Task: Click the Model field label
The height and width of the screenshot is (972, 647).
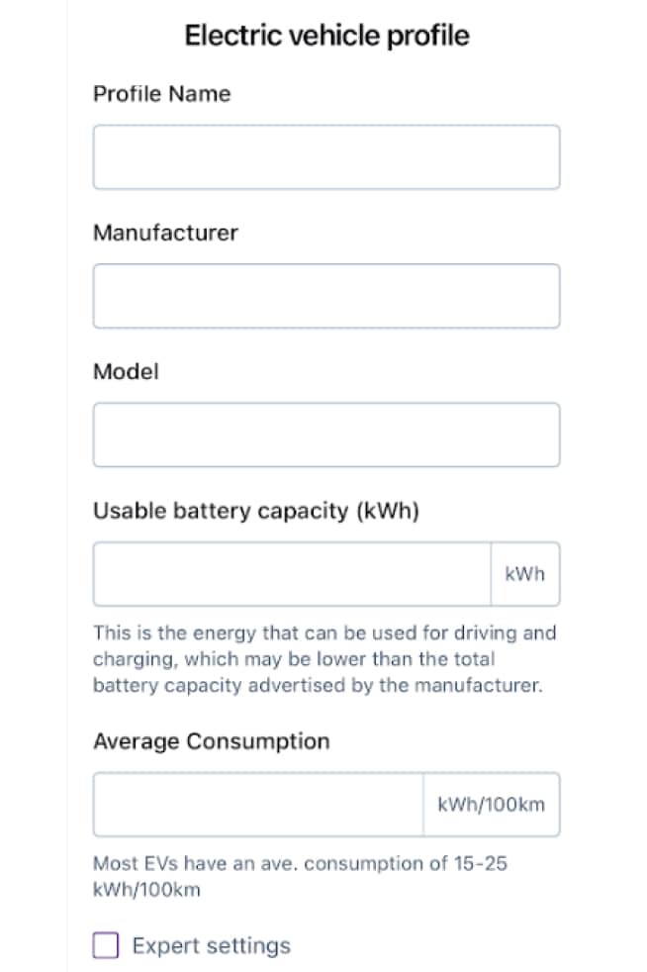Action: (126, 371)
